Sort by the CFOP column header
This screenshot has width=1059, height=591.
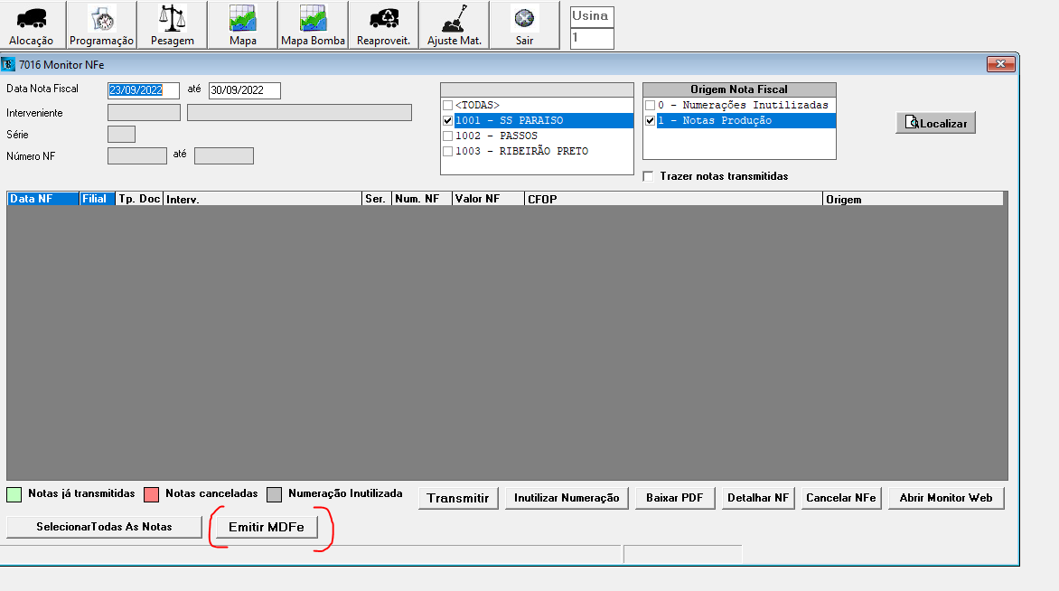[x=673, y=199]
